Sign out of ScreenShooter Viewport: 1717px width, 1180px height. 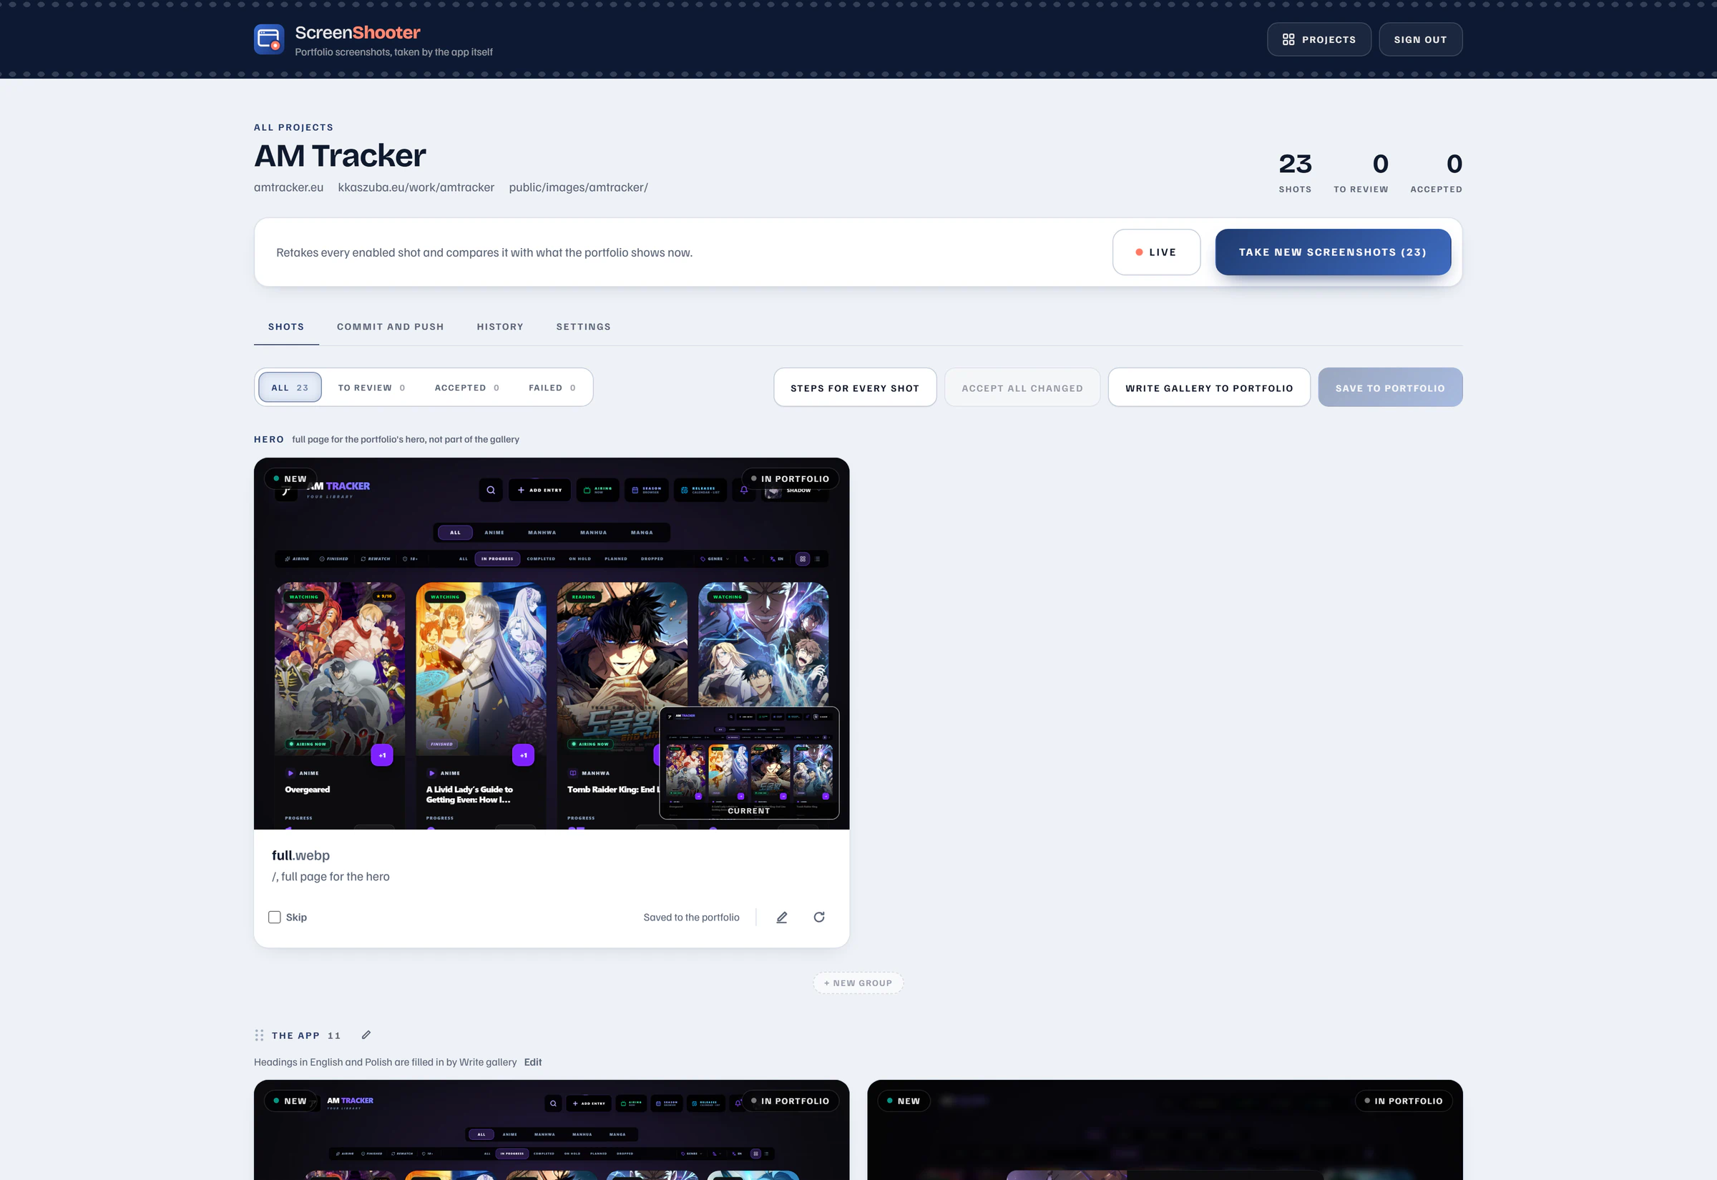click(1419, 39)
